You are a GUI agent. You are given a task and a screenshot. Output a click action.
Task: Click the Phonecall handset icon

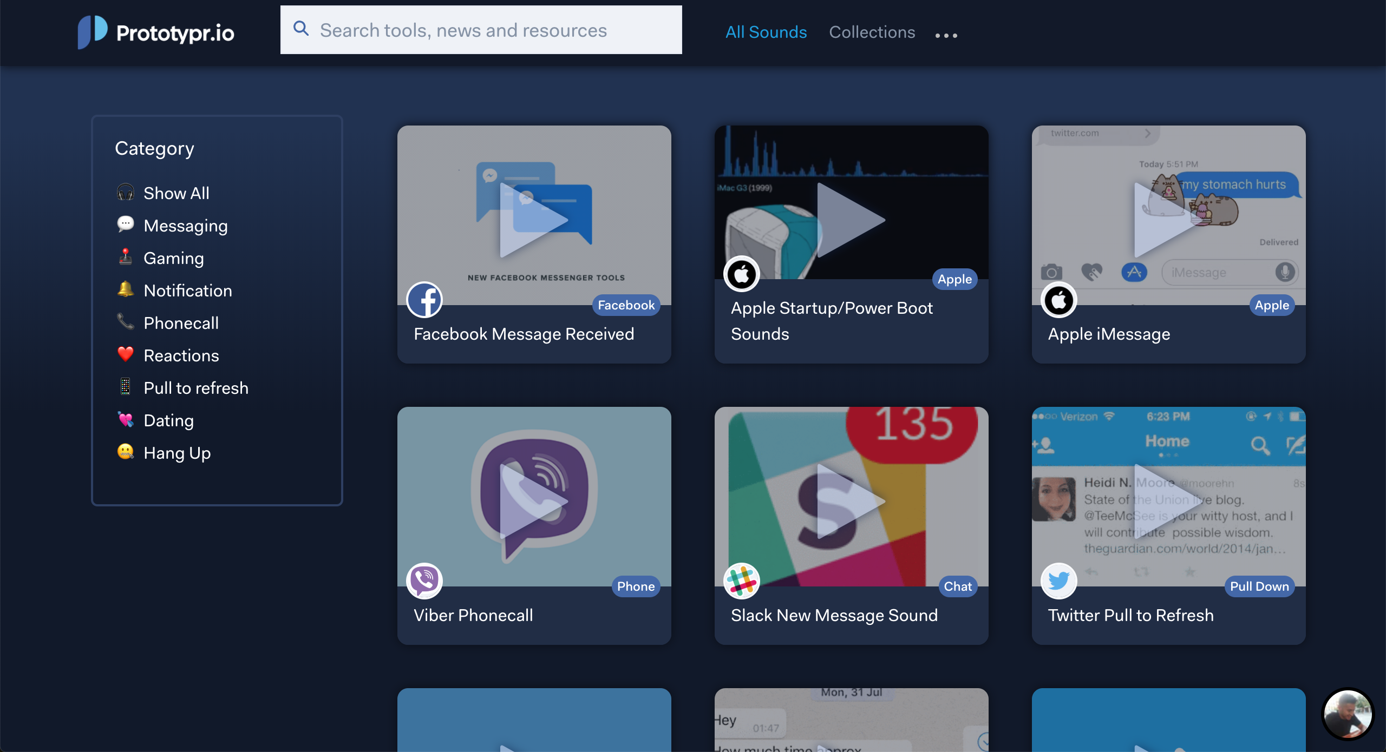(126, 322)
